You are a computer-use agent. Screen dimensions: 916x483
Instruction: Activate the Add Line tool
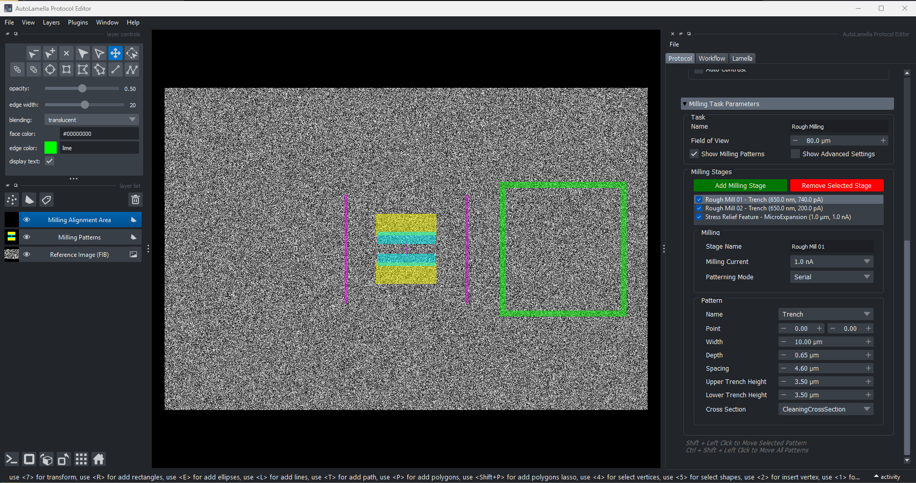click(115, 69)
